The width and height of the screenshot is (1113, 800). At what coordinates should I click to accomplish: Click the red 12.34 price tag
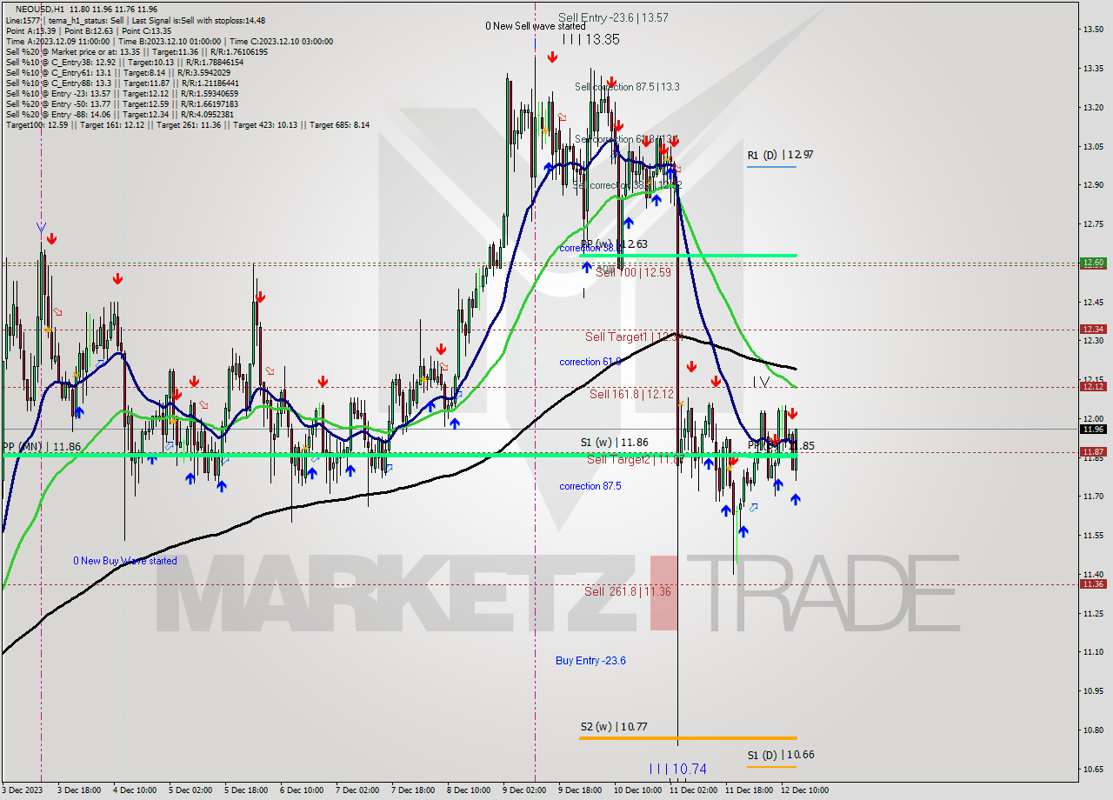(1092, 329)
